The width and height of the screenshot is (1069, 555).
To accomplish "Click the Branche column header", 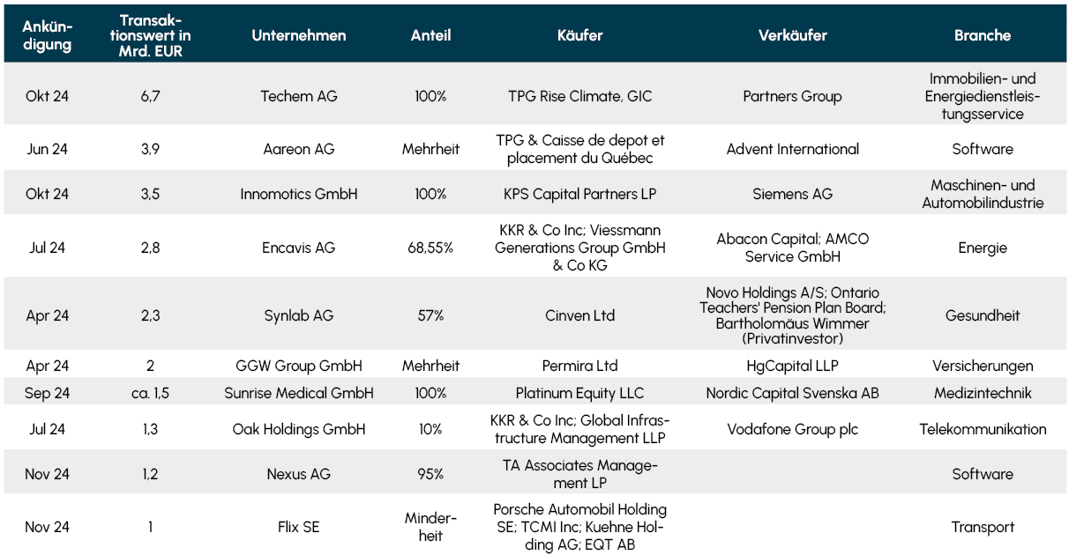I will [982, 36].
